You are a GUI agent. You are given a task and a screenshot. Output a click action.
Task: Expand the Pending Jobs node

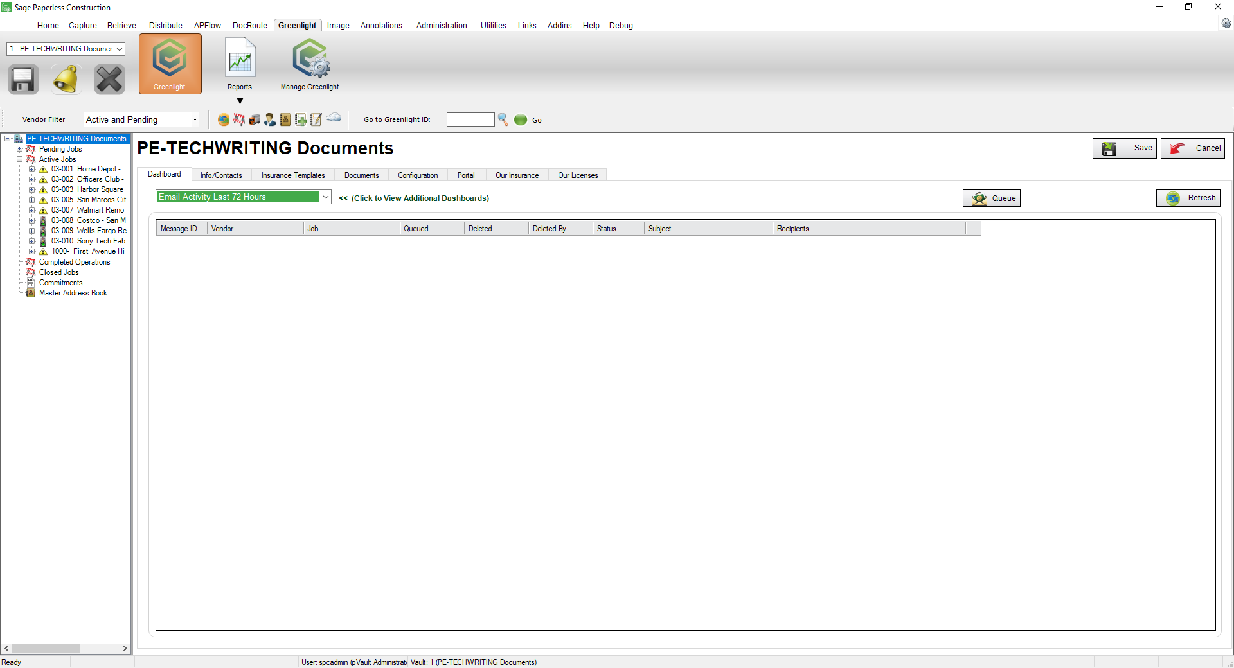pos(19,149)
